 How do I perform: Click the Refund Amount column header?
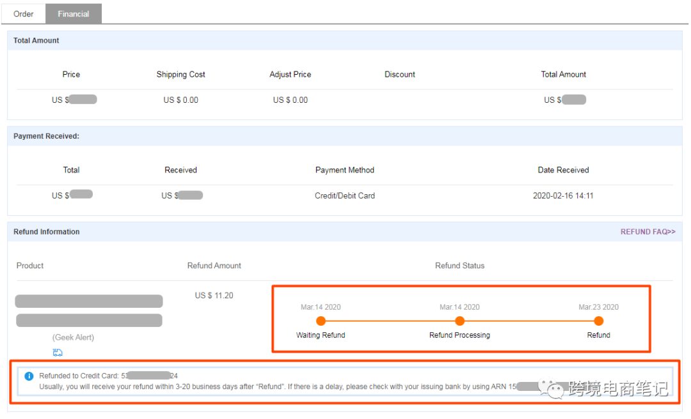pyautogui.click(x=214, y=266)
